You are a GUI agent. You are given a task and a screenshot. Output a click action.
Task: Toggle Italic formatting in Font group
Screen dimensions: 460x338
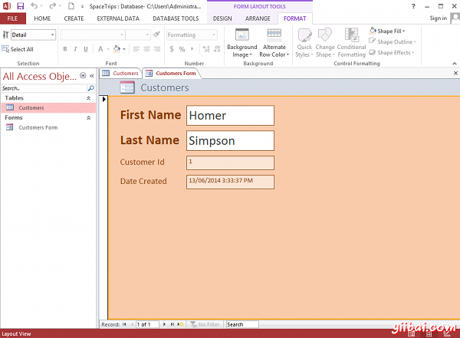pos(76,49)
